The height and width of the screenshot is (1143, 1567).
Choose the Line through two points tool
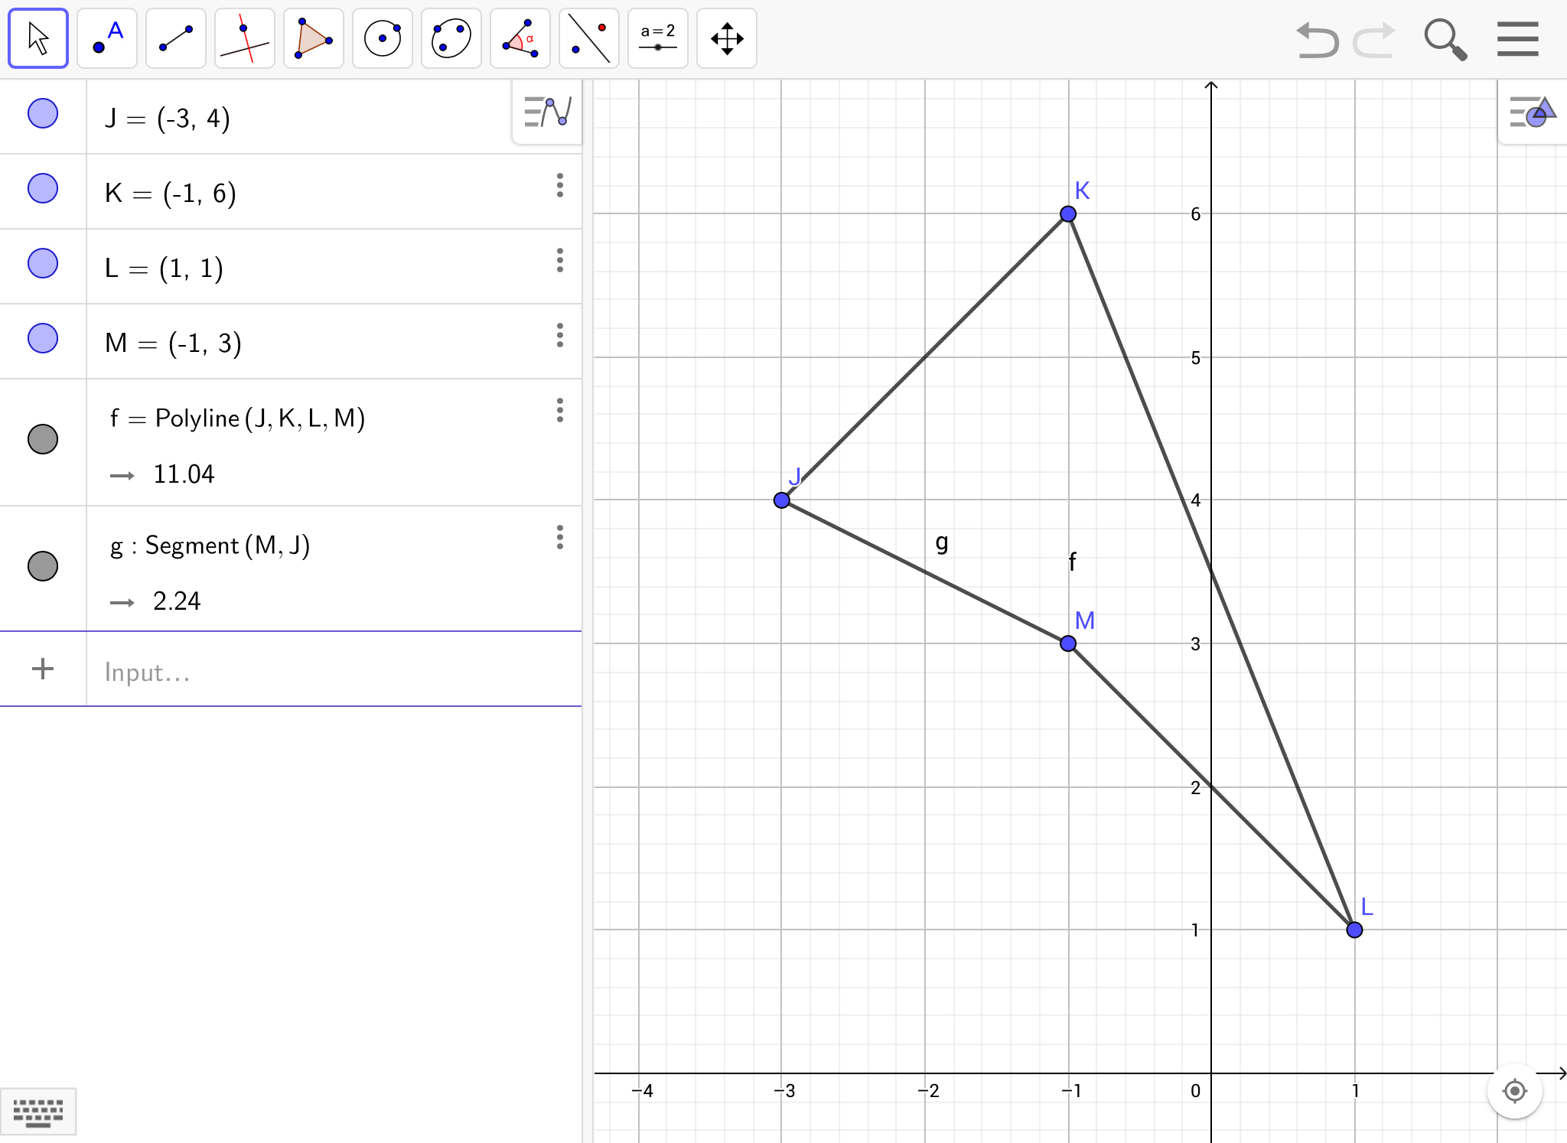(x=176, y=39)
